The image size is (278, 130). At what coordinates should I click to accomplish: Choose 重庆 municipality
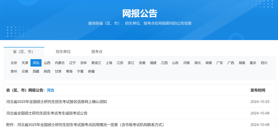click(x=253, y=63)
